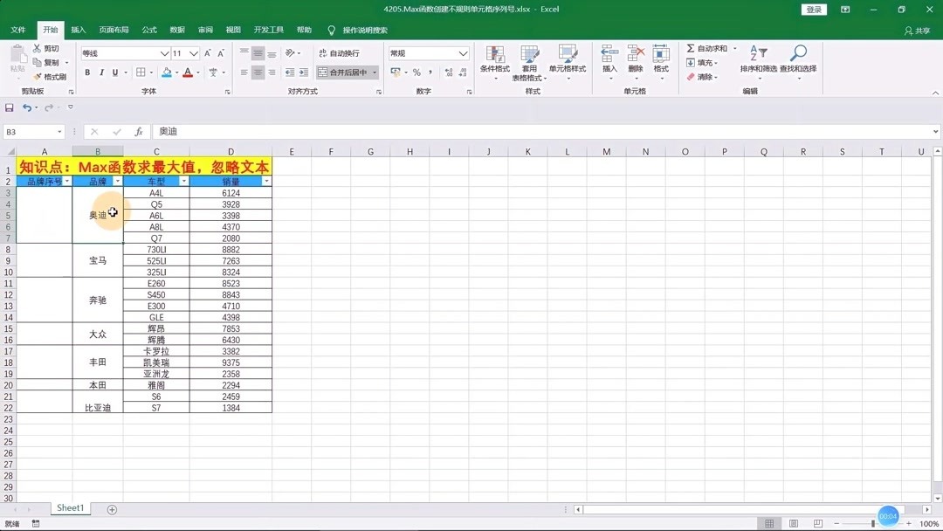Open the number format dropdown showing 常规
The height and width of the screenshot is (531, 943).
click(463, 53)
